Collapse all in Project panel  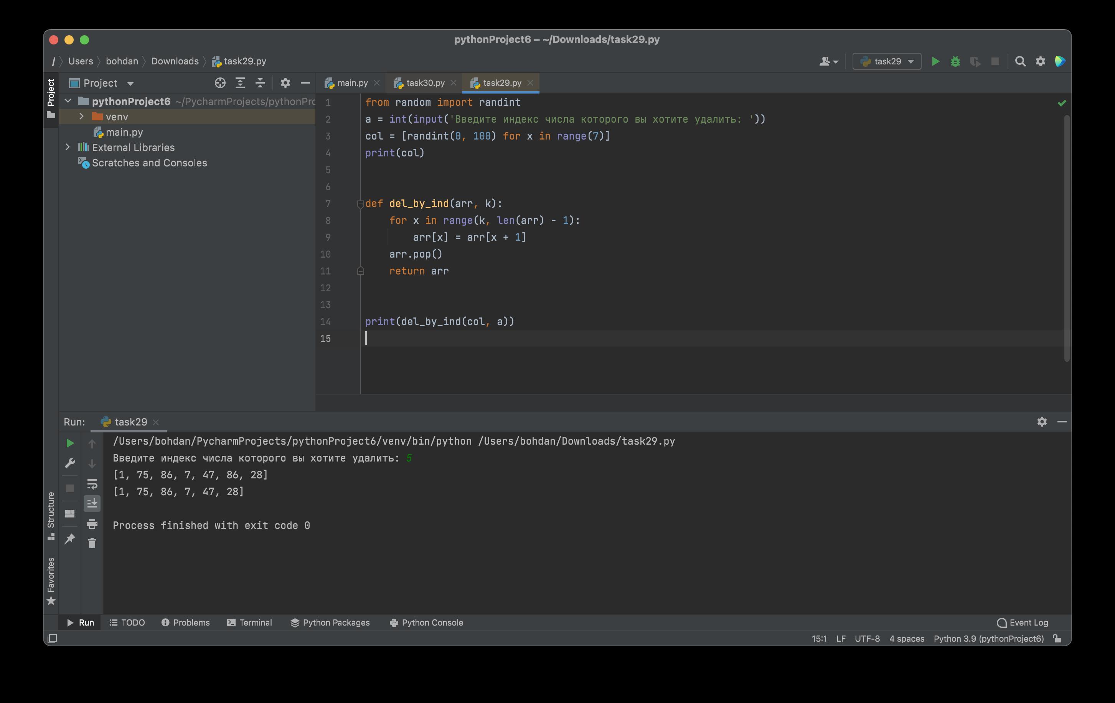click(x=260, y=83)
